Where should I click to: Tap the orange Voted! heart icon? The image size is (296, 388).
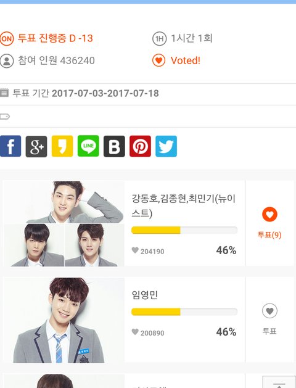158,60
